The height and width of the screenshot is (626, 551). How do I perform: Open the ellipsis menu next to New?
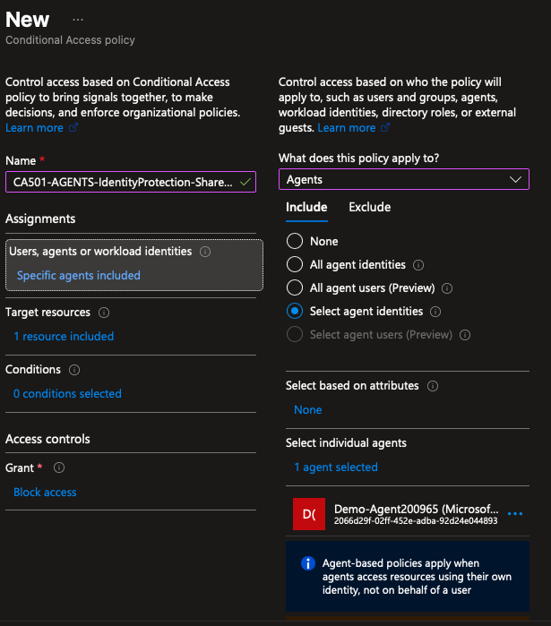[78, 20]
